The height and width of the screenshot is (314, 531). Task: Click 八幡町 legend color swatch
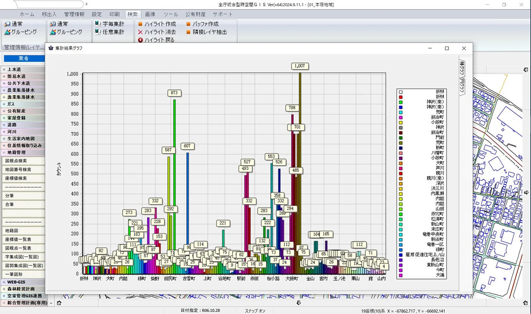coord(400,153)
